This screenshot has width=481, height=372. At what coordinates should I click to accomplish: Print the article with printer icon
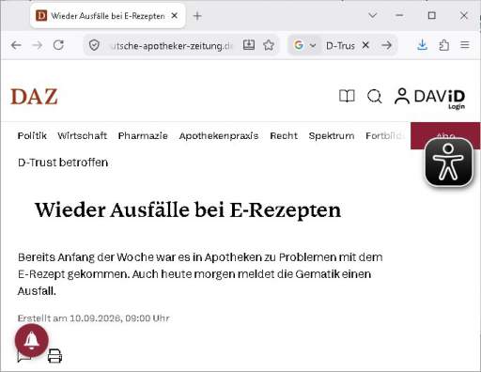click(x=54, y=356)
